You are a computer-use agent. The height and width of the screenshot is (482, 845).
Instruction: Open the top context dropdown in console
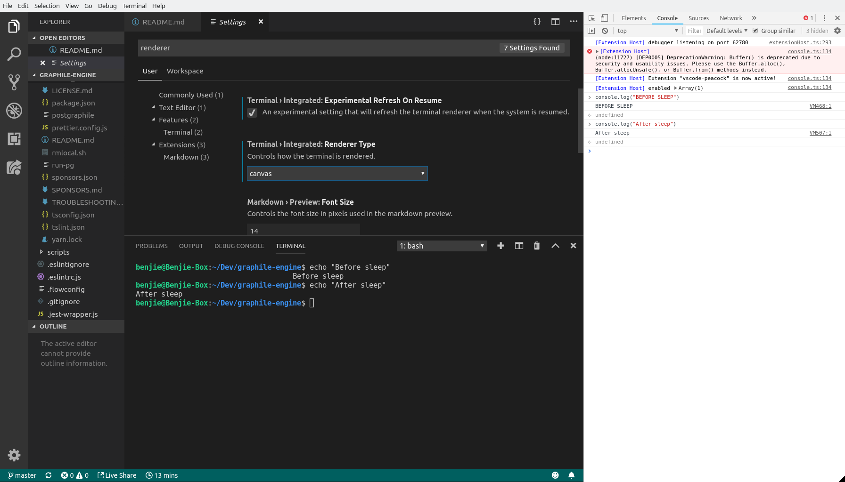click(x=648, y=31)
